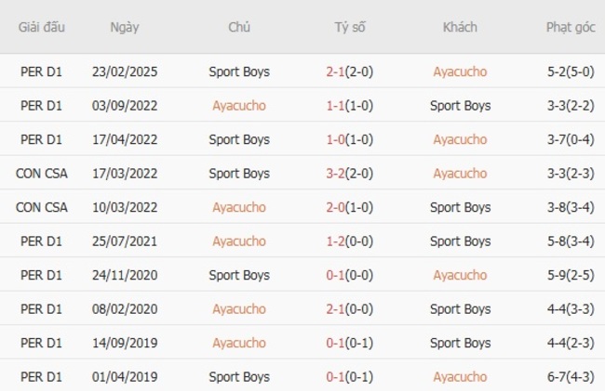This screenshot has width=605, height=391.
Task: Click Ayacucho away team in 23/02/2025 match
Action: (x=460, y=72)
